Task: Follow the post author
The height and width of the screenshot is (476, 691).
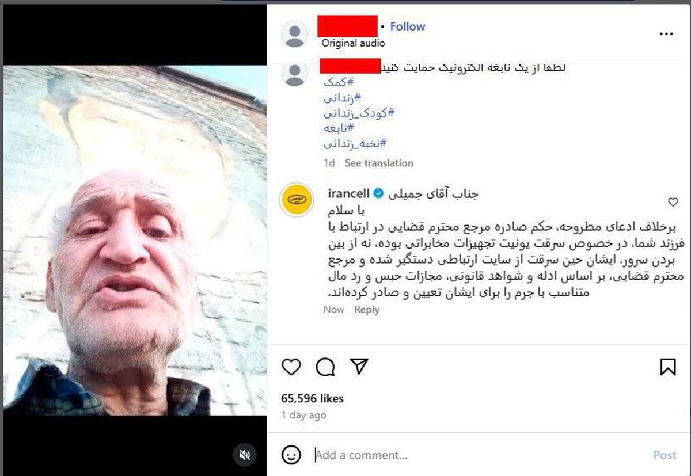Action: tap(407, 26)
